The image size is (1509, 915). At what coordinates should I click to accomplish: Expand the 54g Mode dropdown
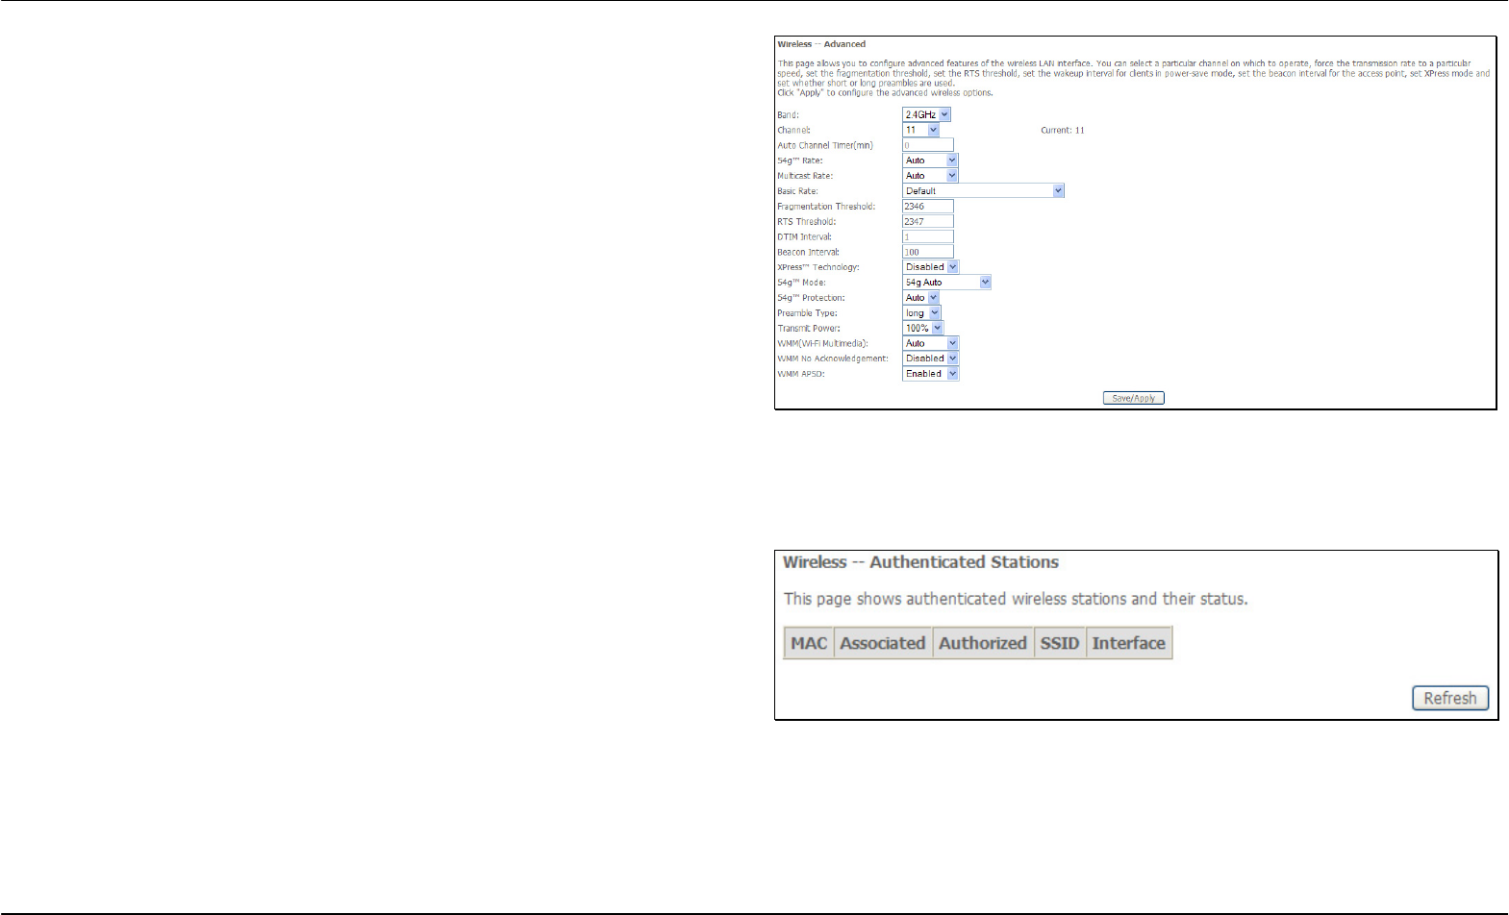pyautogui.click(x=946, y=283)
